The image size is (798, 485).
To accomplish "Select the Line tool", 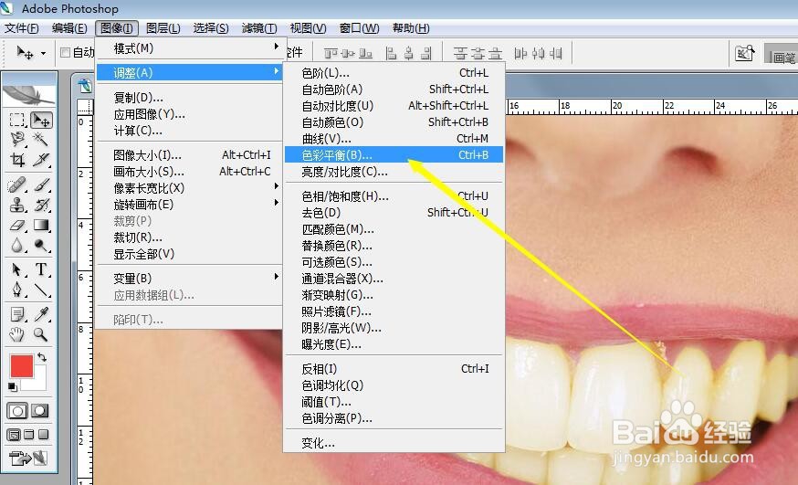I will (x=41, y=290).
